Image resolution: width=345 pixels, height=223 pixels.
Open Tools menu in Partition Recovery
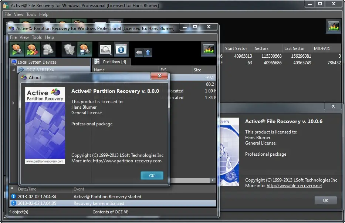[37, 37]
